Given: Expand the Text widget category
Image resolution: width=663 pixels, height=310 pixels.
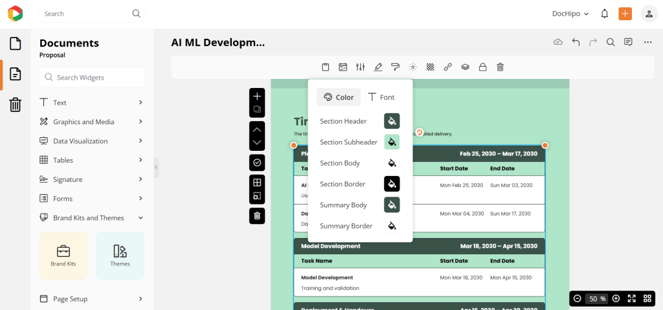Looking at the screenshot, I should click(91, 102).
